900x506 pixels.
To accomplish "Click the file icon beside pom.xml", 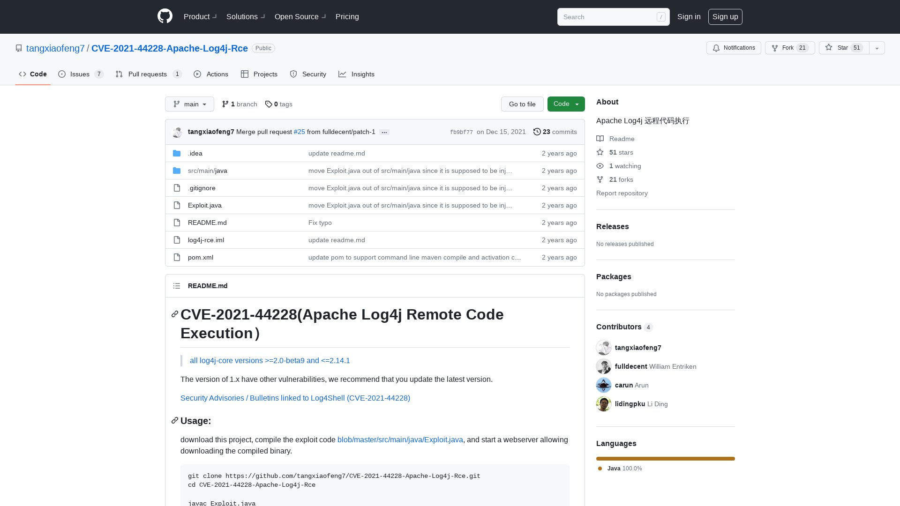I will 177,257.
